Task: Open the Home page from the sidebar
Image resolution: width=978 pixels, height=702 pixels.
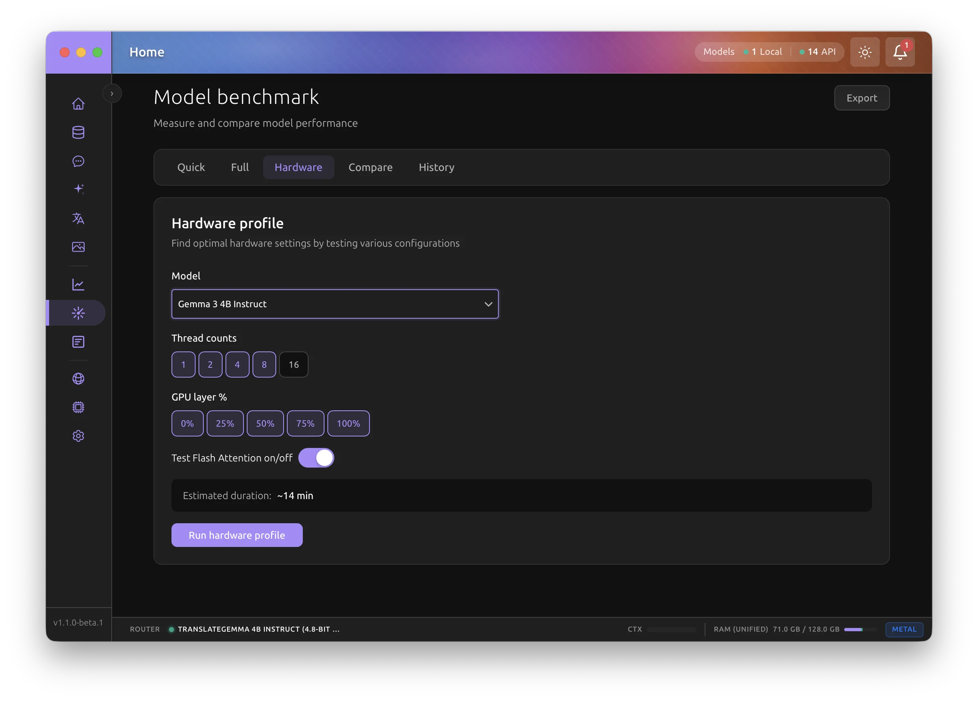Action: click(78, 103)
